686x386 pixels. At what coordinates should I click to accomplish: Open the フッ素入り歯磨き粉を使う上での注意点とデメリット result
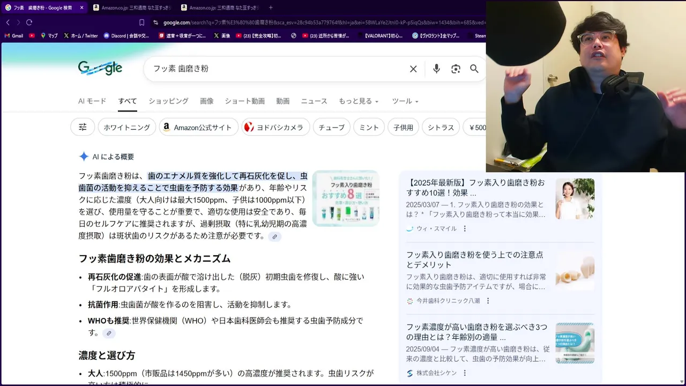pos(474,259)
